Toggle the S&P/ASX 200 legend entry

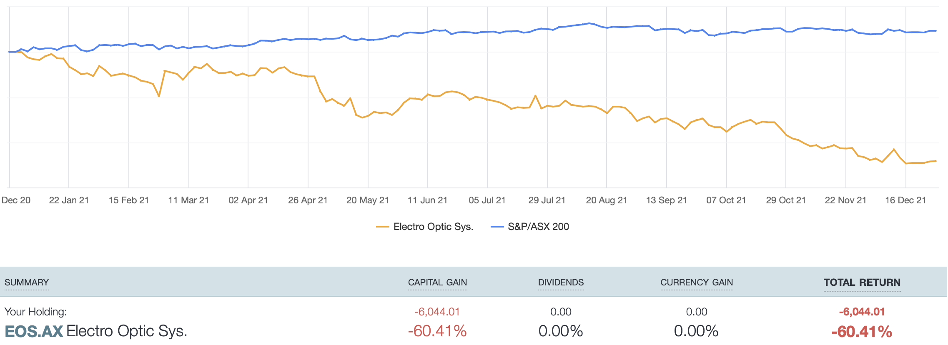(538, 227)
